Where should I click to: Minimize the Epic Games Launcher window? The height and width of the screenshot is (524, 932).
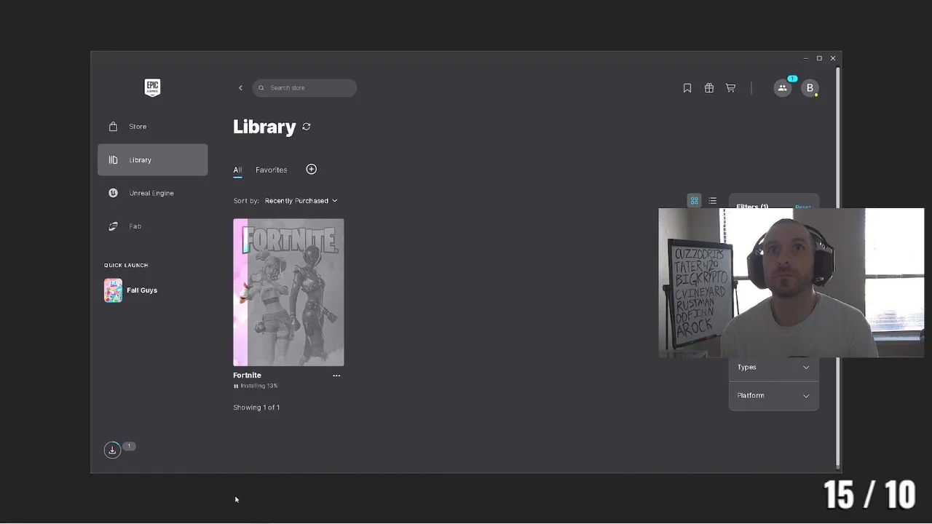click(x=805, y=58)
